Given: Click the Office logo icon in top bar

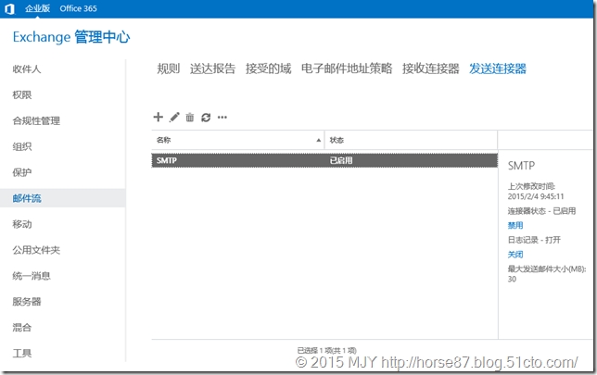Looking at the screenshot, I should tap(9, 7).
